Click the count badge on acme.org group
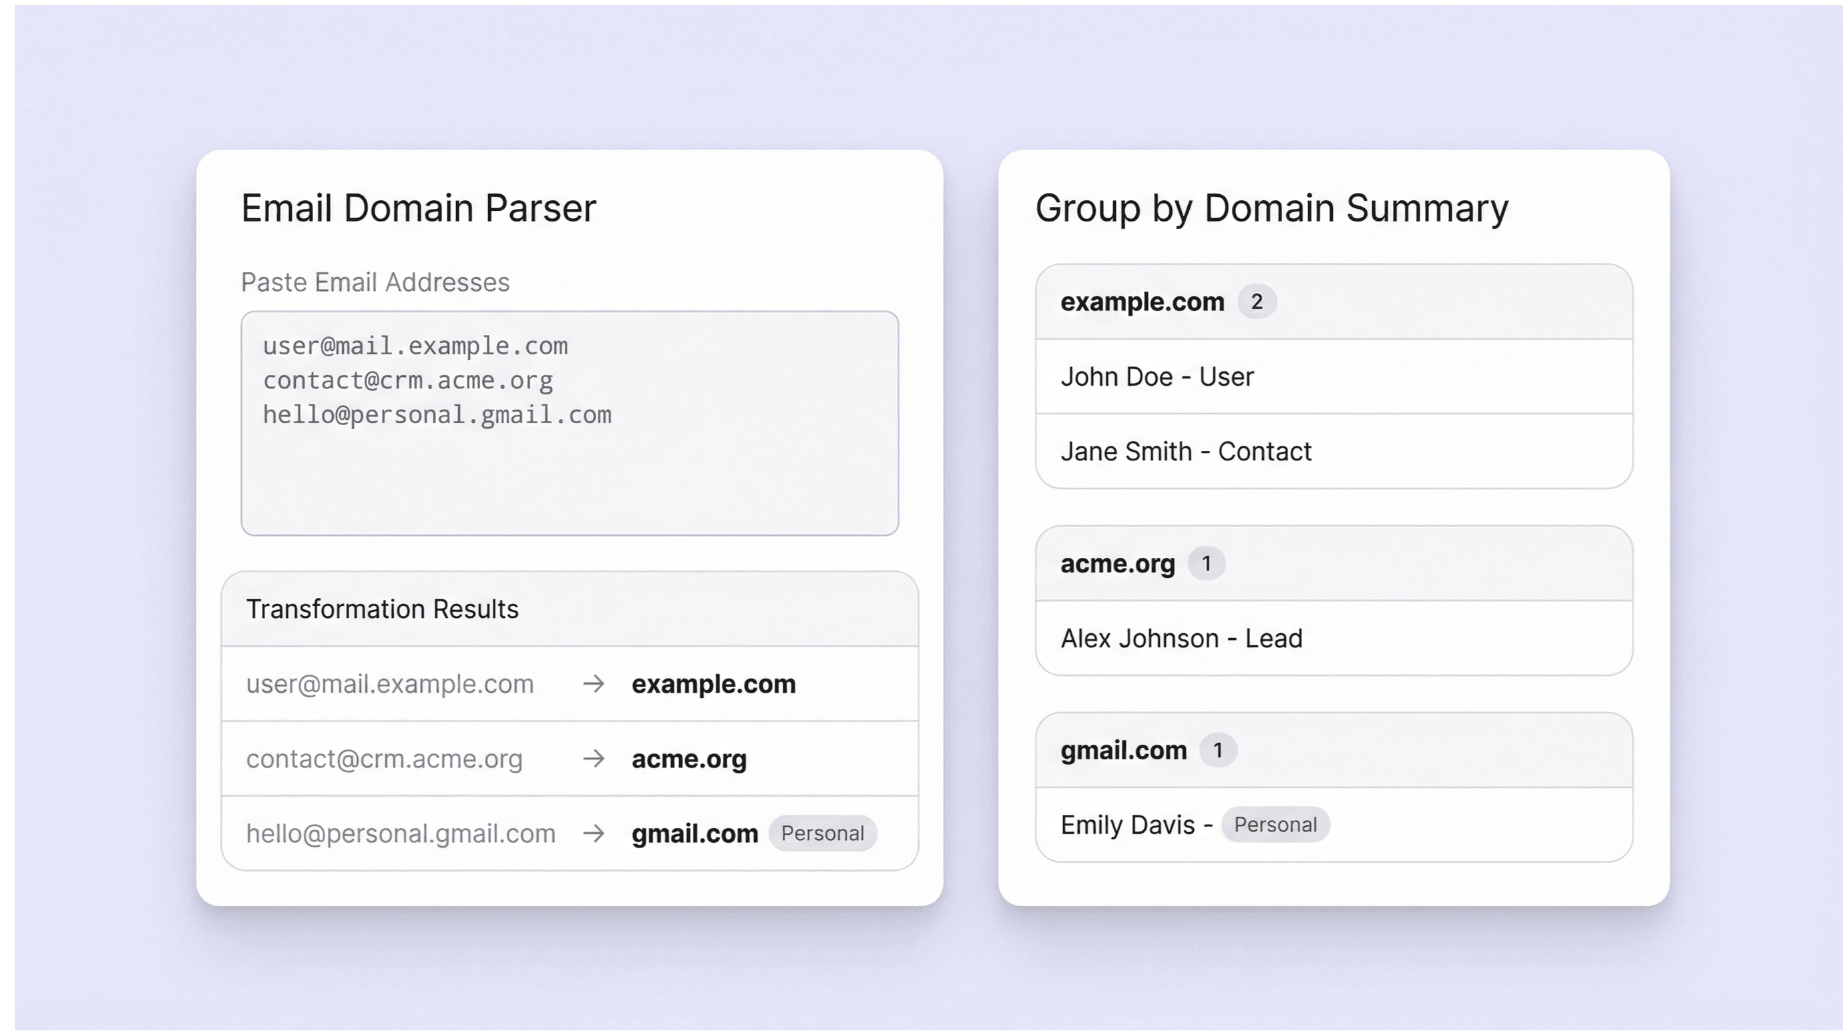1843x1035 pixels. point(1206,563)
